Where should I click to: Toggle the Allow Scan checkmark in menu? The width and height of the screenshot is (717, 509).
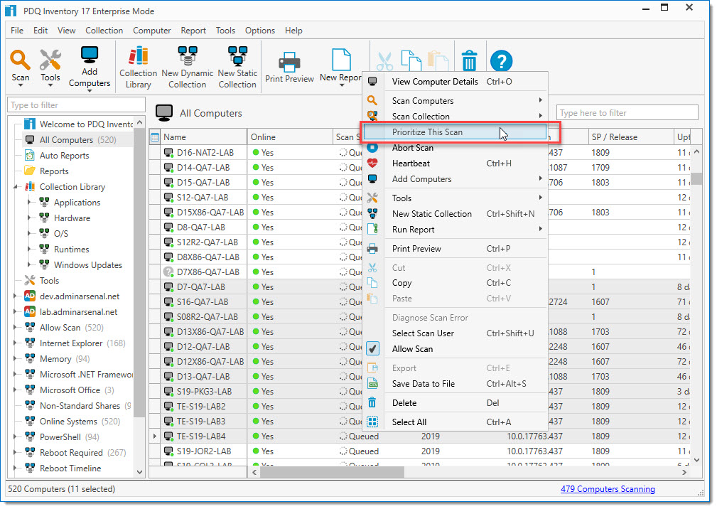click(x=372, y=349)
